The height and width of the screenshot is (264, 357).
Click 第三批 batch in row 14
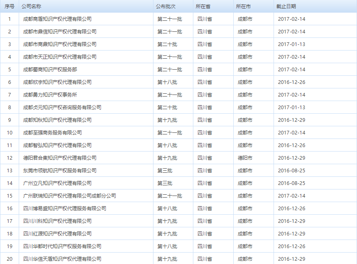165,183
